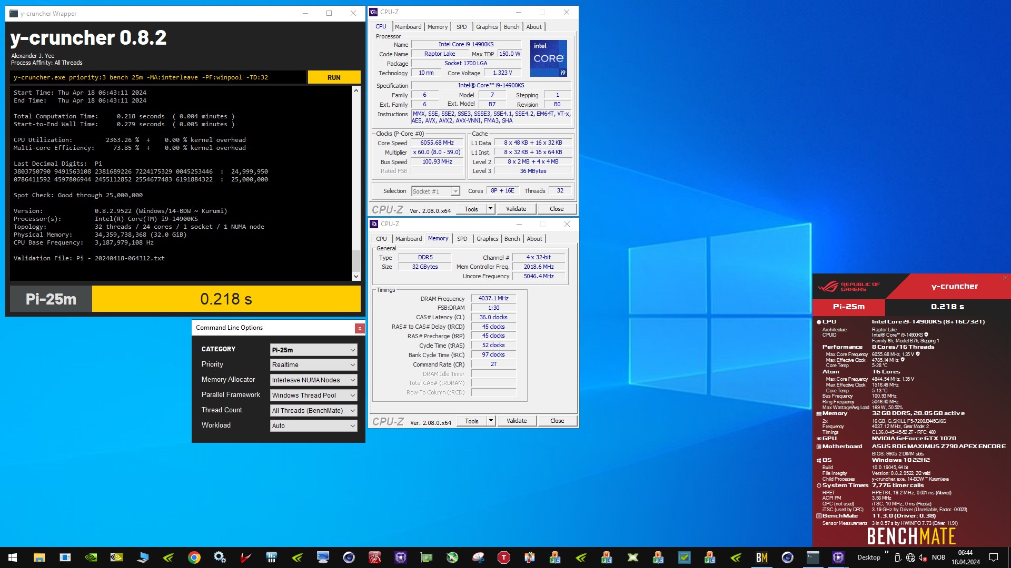This screenshot has width=1011, height=568.
Task: Click the red checkmark taskbar icon
Action: pyautogui.click(x=246, y=557)
